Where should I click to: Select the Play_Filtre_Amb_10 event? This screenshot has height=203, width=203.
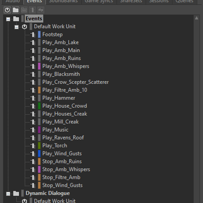[x=64, y=90]
